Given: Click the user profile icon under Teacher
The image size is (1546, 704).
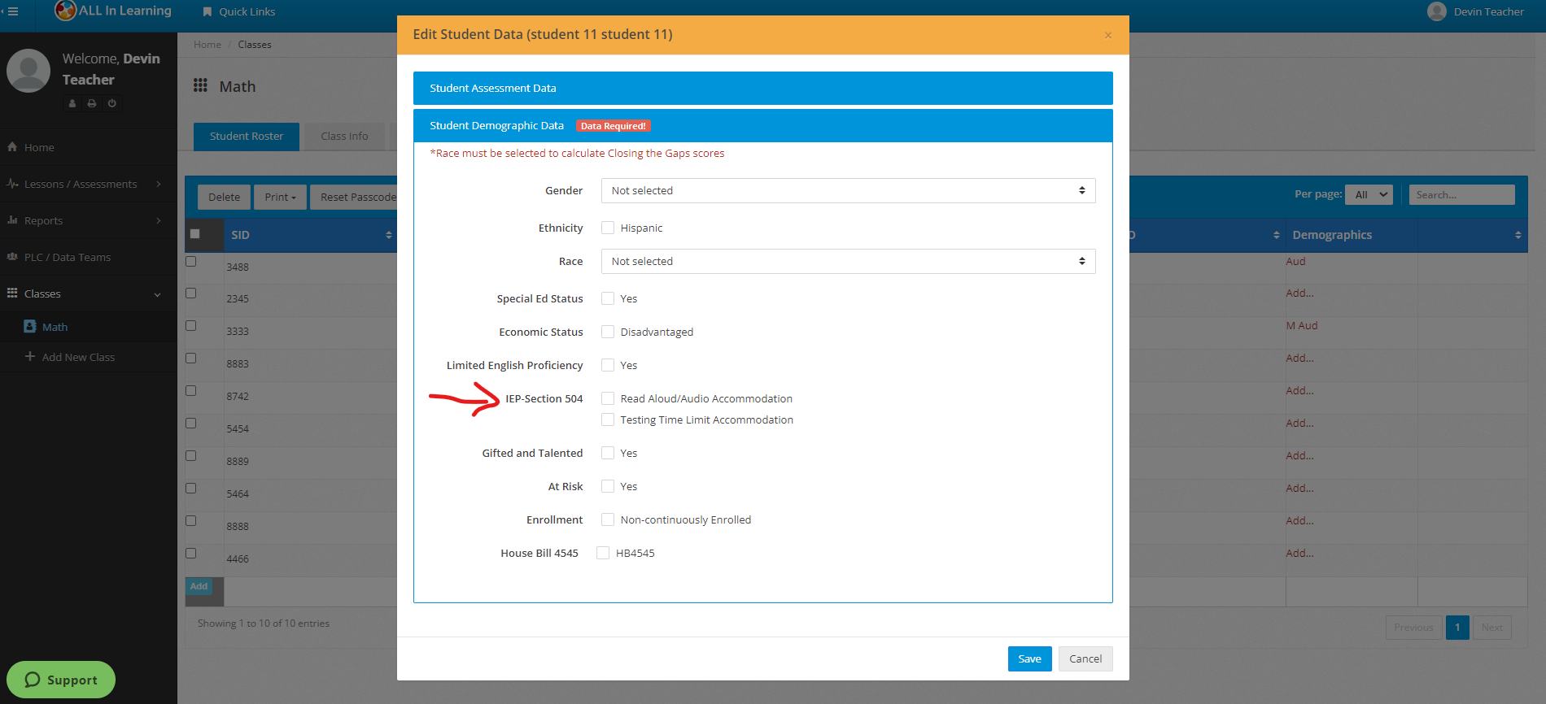Looking at the screenshot, I should click(72, 103).
